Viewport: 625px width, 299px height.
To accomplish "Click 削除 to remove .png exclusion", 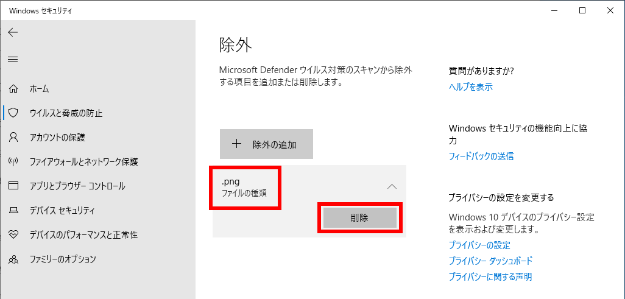I will point(359,218).
